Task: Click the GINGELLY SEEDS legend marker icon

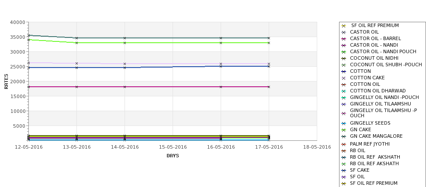Action: click(344, 123)
